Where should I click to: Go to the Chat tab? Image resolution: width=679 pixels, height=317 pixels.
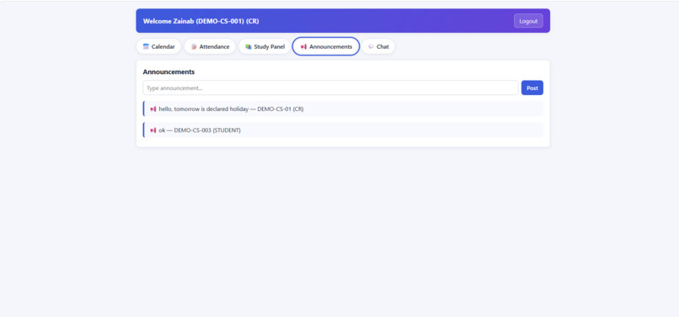(x=378, y=47)
